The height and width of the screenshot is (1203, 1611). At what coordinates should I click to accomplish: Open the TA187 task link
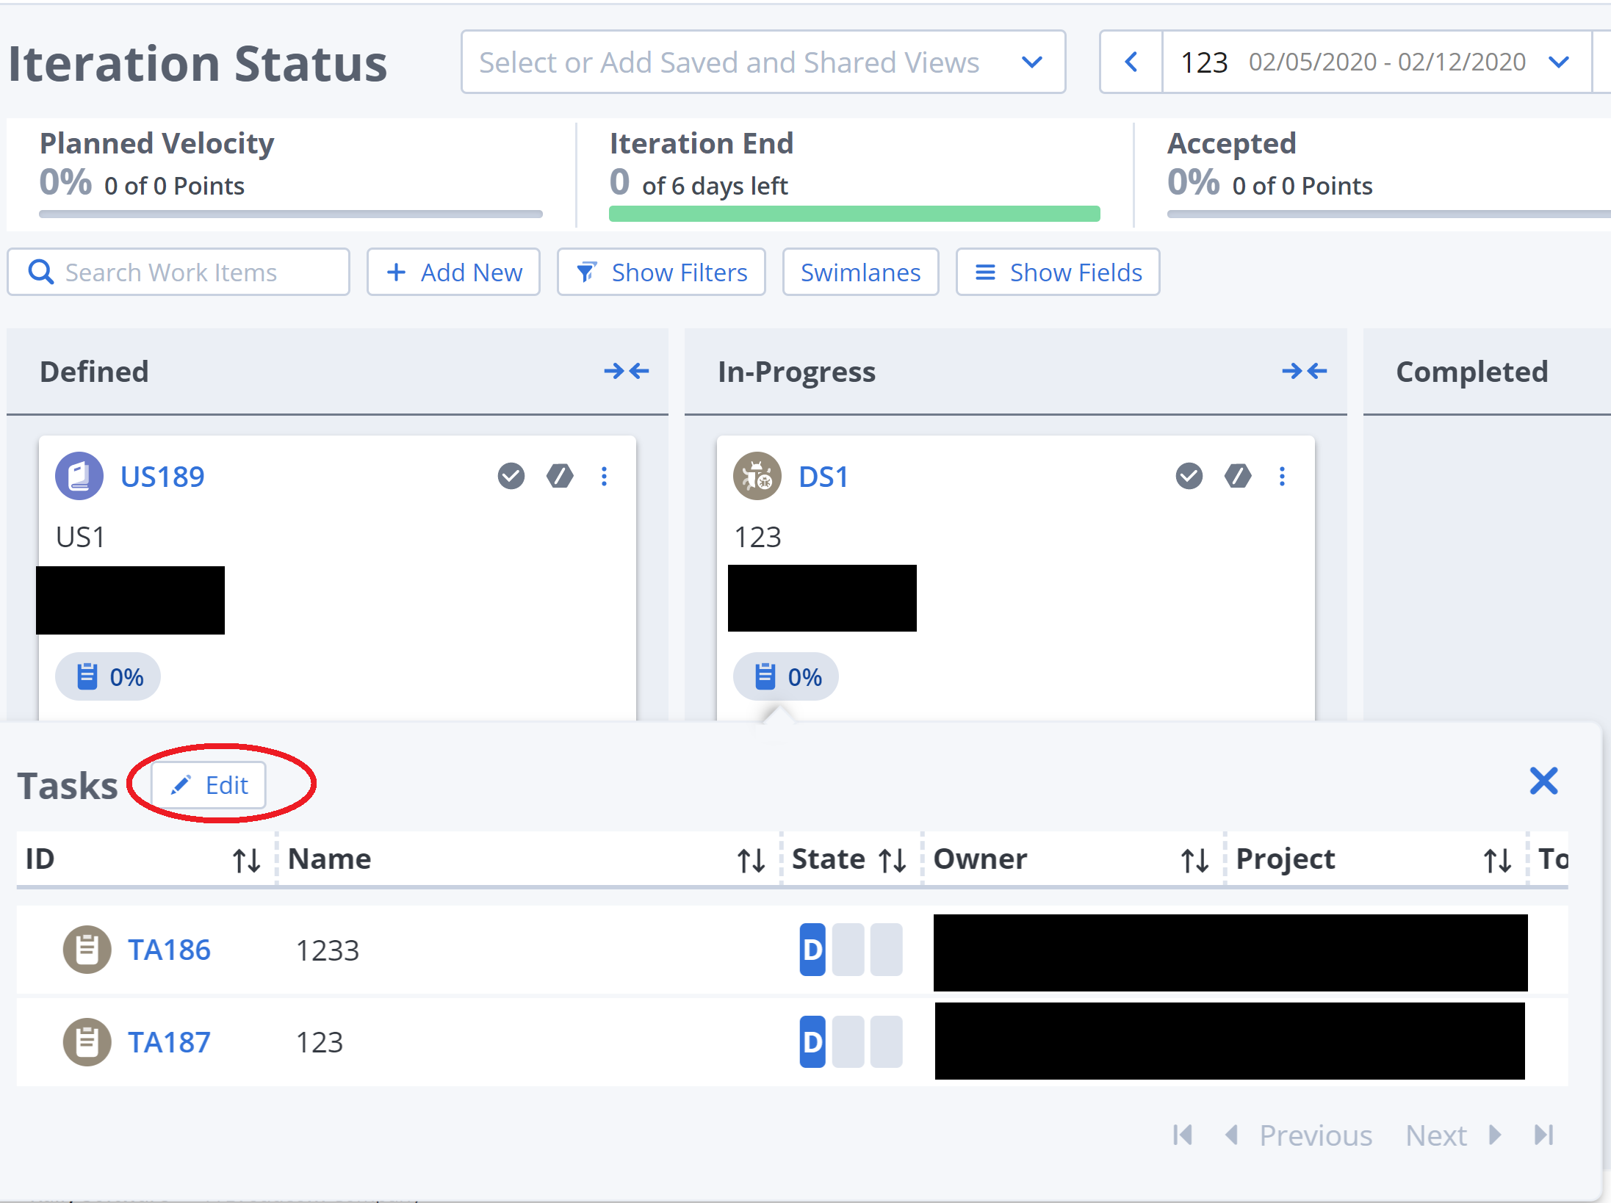[x=169, y=1041]
